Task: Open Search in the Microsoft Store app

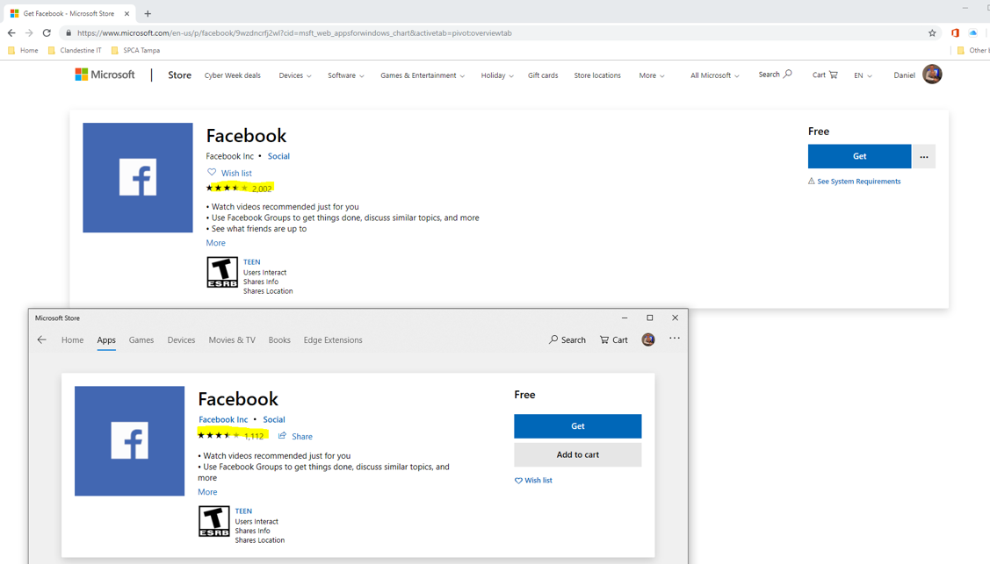Action: [x=567, y=339]
